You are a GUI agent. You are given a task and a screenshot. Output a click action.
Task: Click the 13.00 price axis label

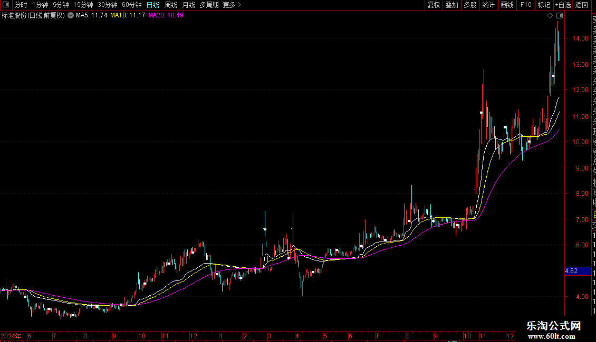pos(580,65)
